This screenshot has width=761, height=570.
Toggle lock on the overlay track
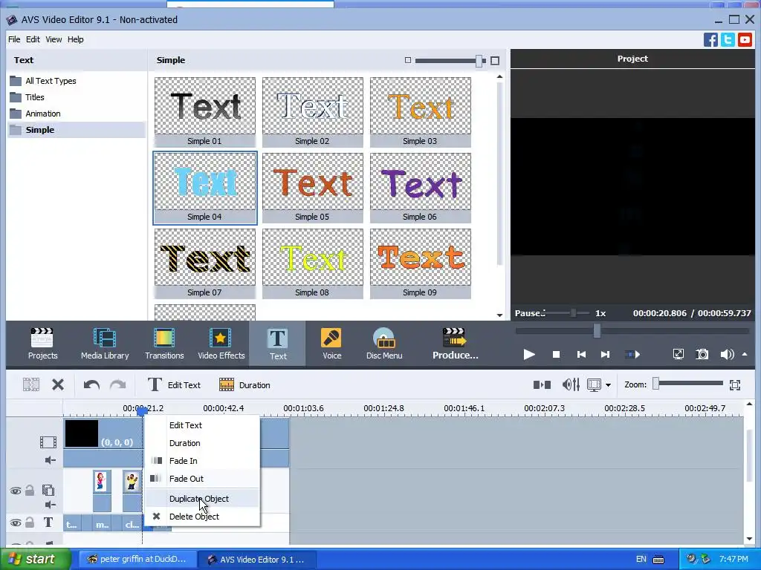pos(30,491)
